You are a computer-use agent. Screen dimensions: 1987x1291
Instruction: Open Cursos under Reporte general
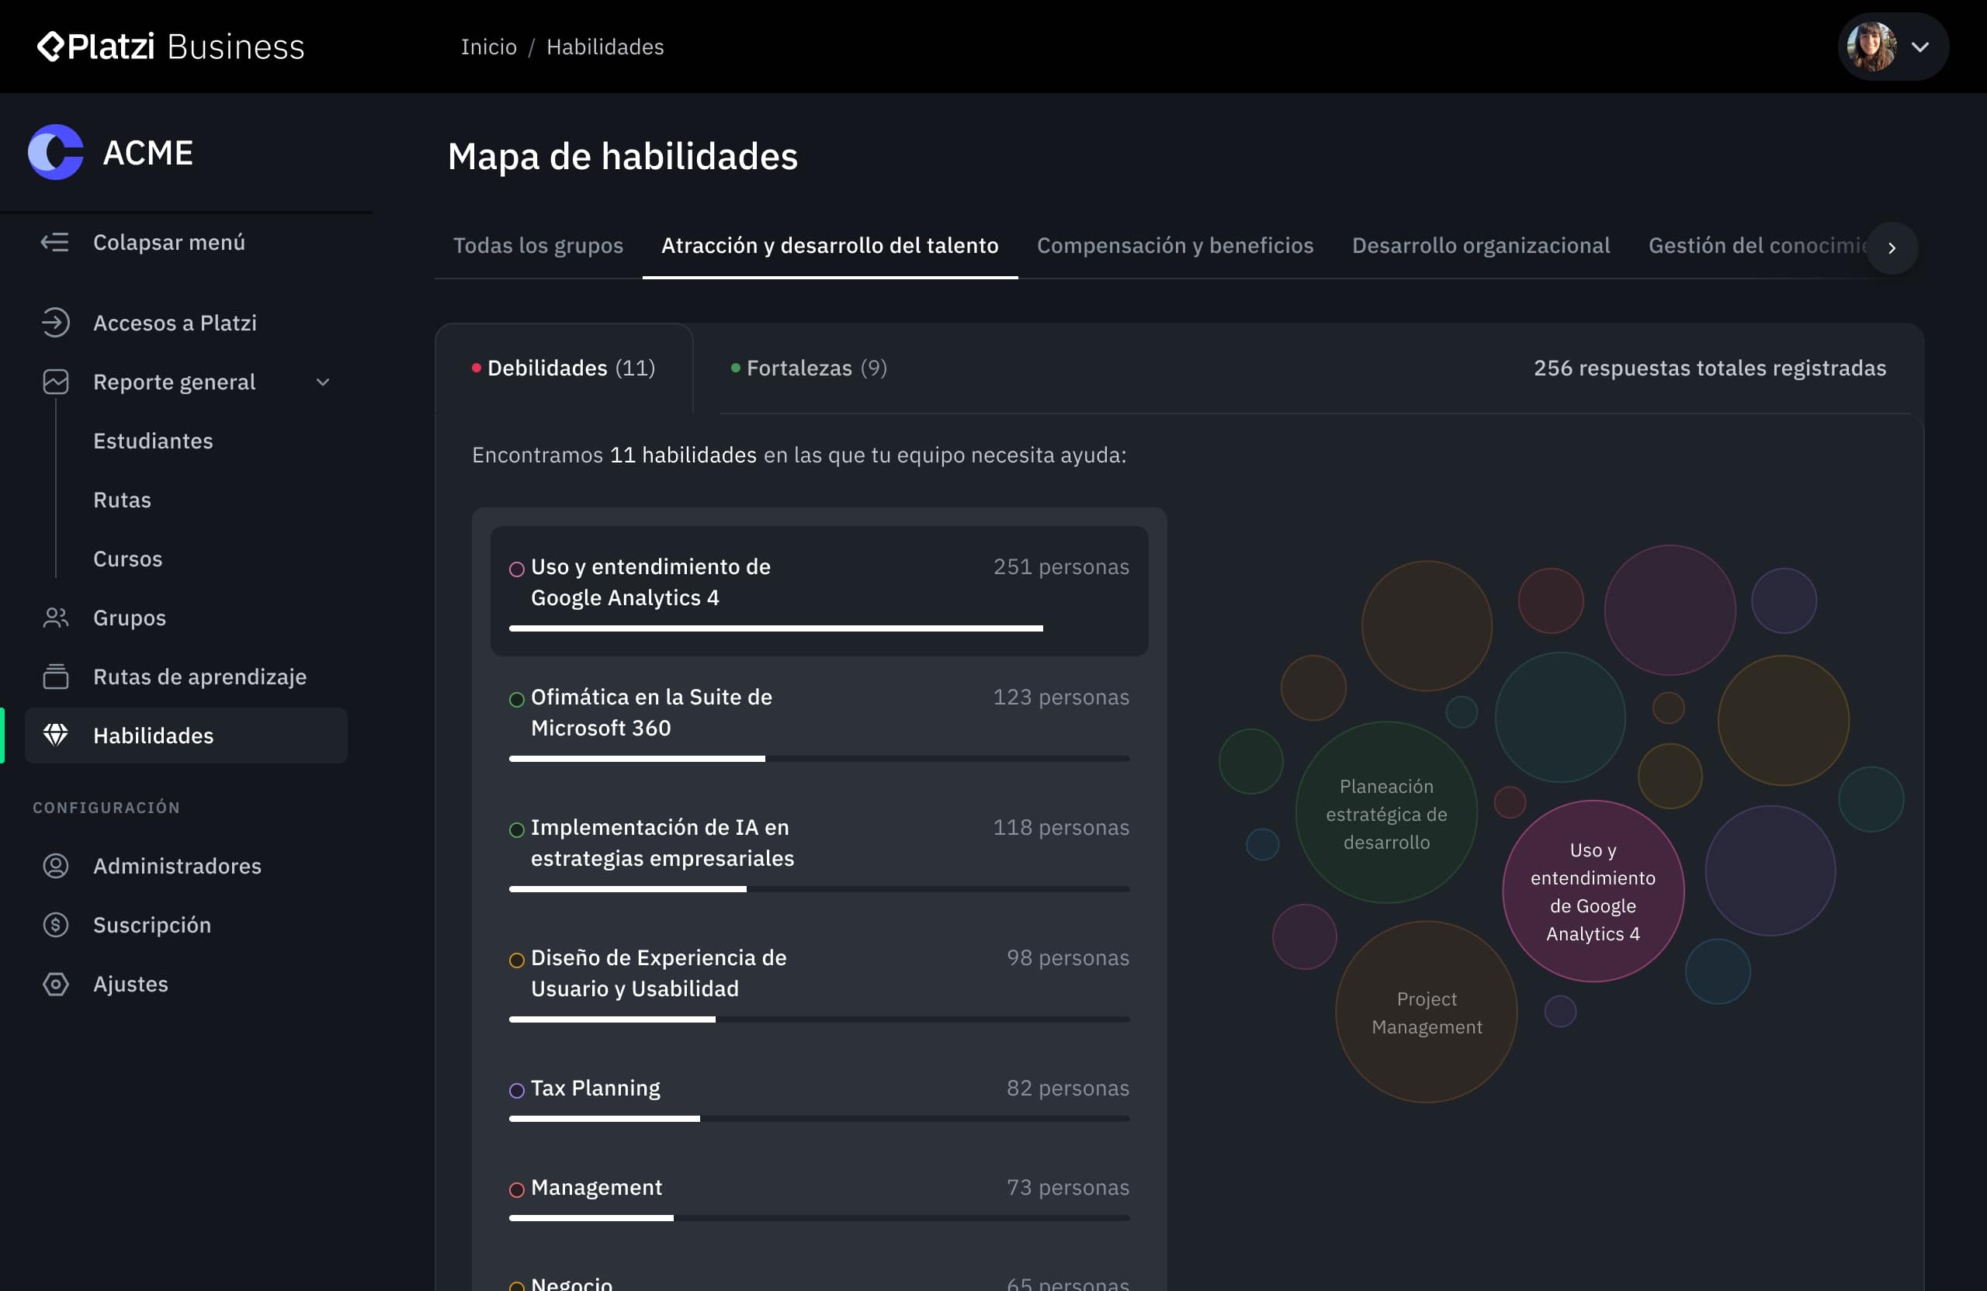point(128,559)
